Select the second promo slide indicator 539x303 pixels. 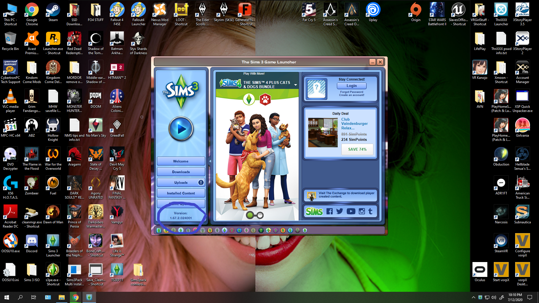(260, 215)
